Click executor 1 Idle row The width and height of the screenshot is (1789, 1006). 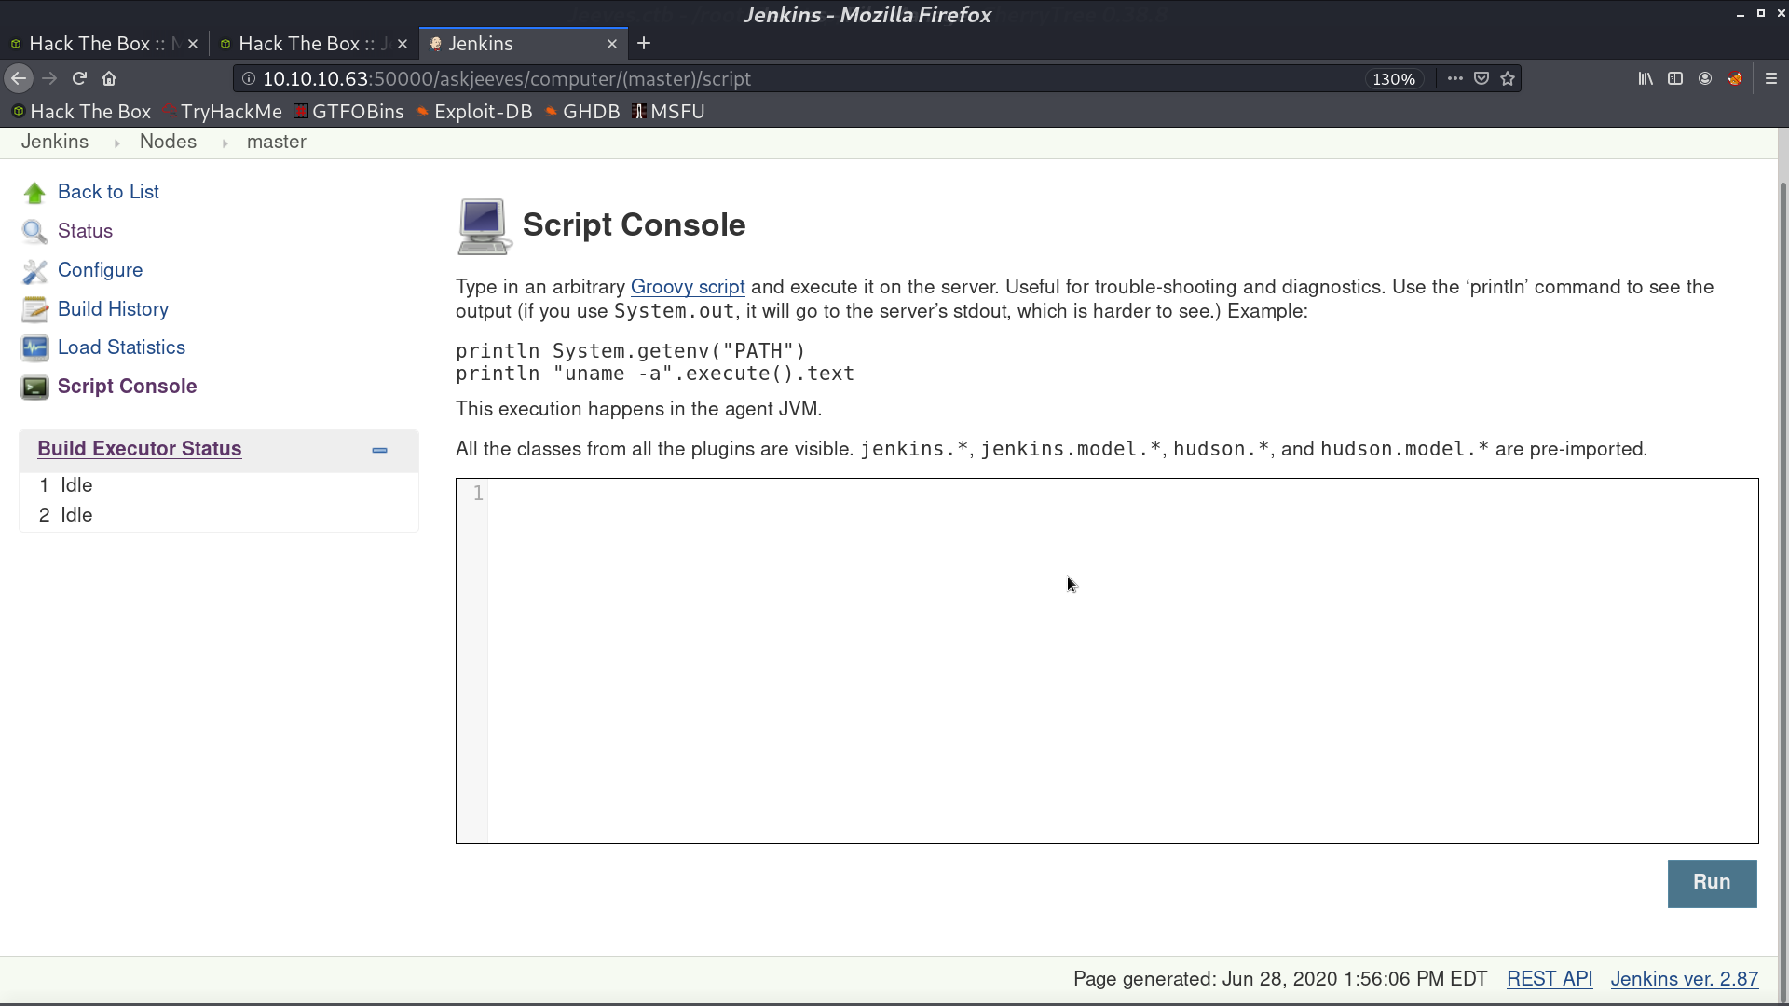(219, 485)
